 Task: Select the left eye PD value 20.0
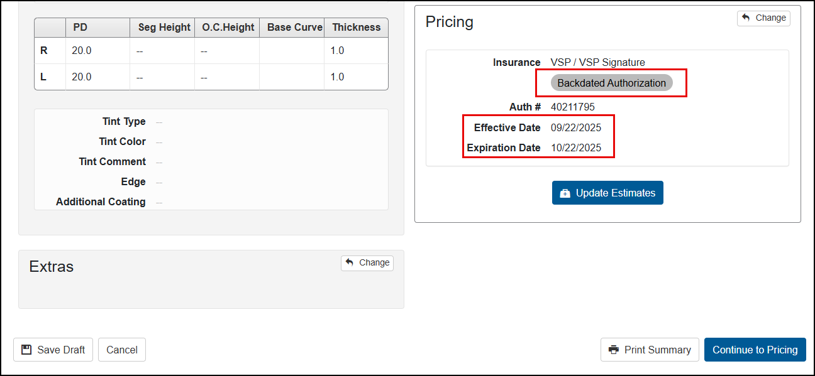pos(82,77)
